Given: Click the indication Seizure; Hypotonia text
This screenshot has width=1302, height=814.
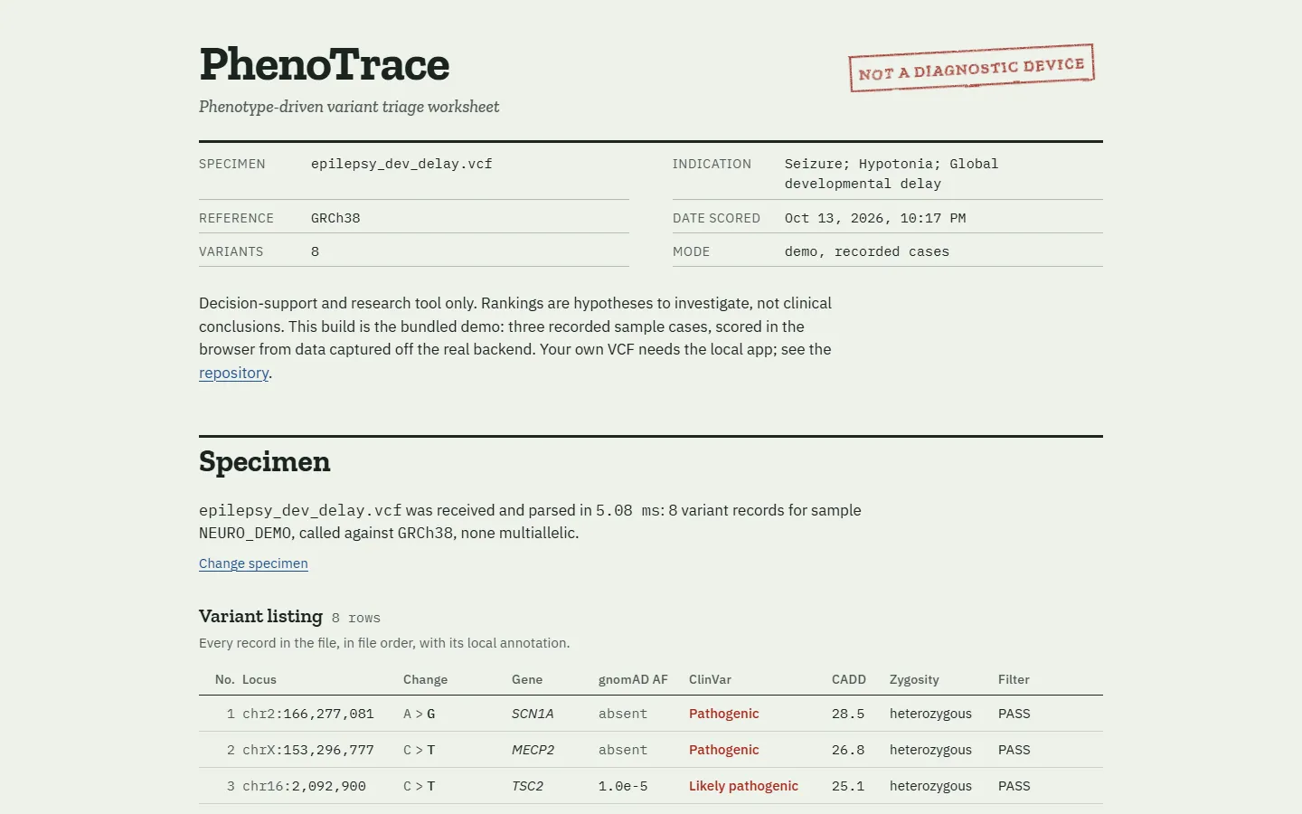Looking at the screenshot, I should pyautogui.click(x=892, y=174).
